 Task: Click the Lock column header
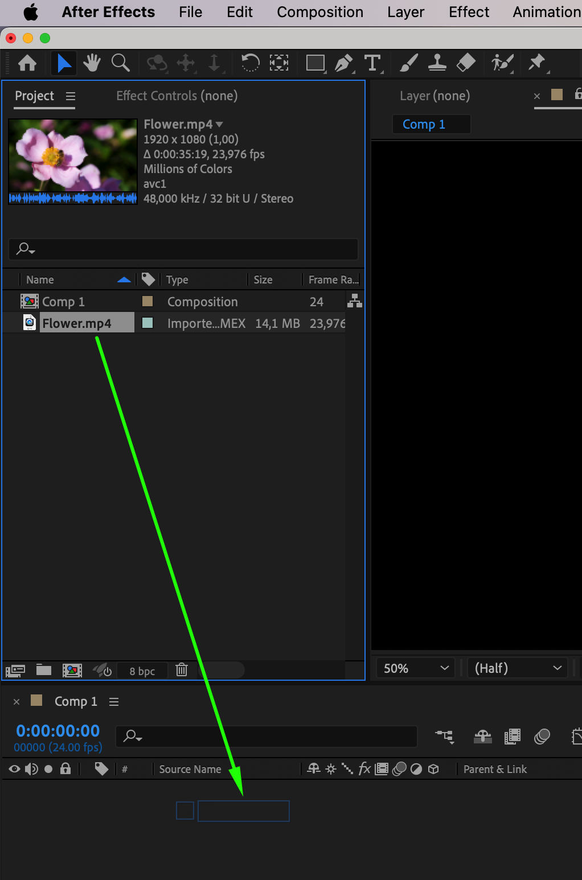[x=65, y=769]
